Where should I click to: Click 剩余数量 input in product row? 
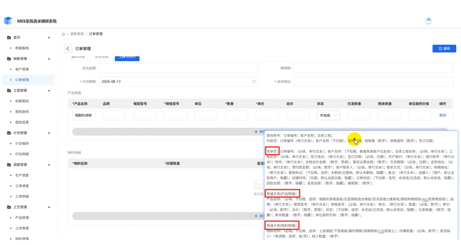point(390,115)
